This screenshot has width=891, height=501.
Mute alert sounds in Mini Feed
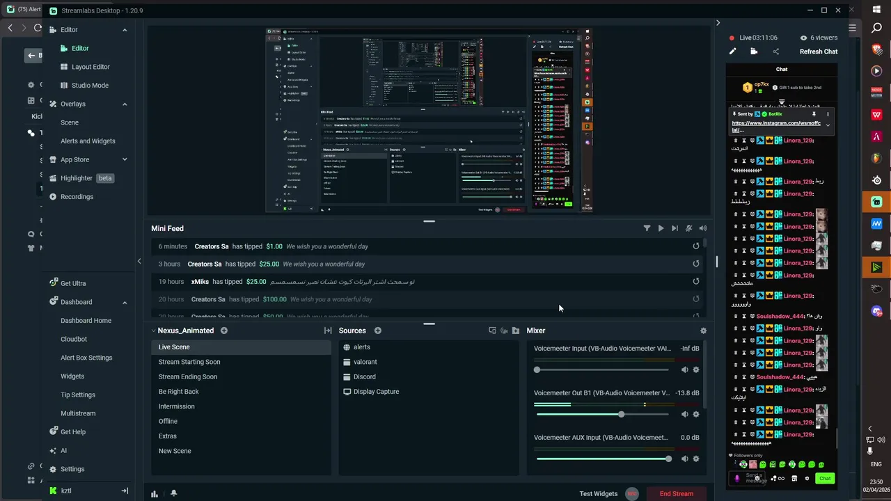[x=703, y=228]
